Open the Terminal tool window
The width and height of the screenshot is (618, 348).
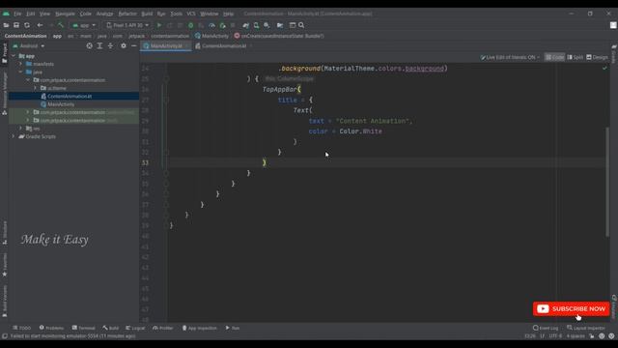[x=84, y=328]
